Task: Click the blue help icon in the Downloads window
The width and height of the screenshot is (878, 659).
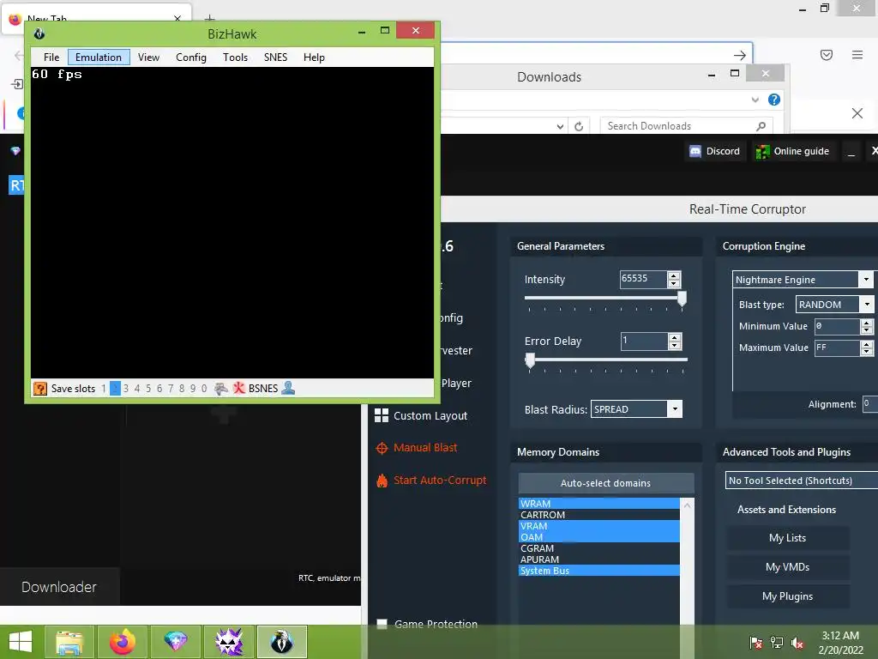Action: pyautogui.click(x=774, y=100)
